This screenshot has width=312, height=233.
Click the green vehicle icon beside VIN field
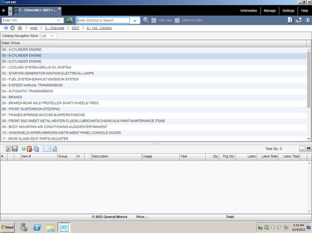(x=69, y=20)
